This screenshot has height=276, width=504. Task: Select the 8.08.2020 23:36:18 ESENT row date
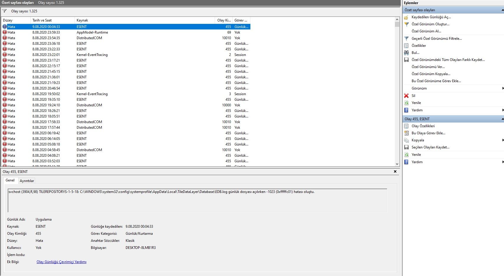coord(46,44)
